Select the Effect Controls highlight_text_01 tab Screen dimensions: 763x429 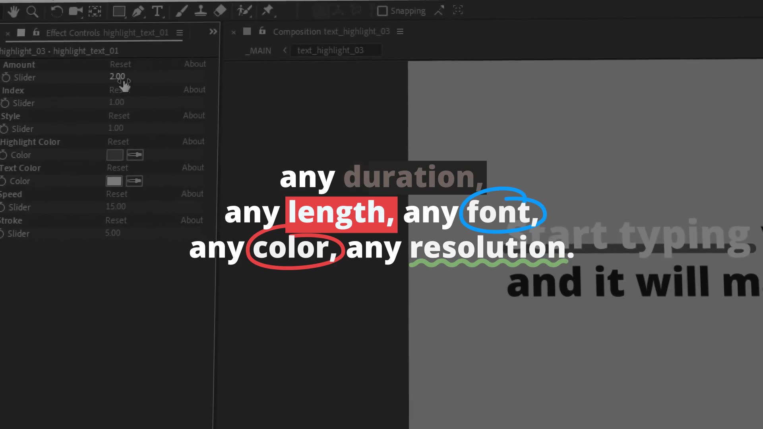tap(107, 33)
